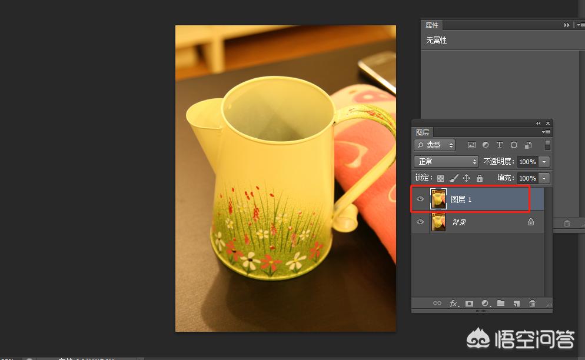Click the 填充 100% value field
This screenshot has height=360, width=585.
point(527,178)
